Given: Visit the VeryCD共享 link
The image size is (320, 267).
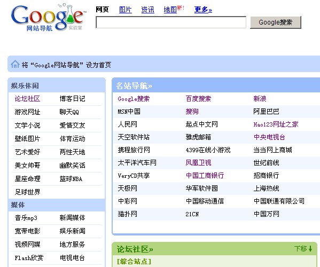Looking at the screenshot, I should (x=134, y=176).
